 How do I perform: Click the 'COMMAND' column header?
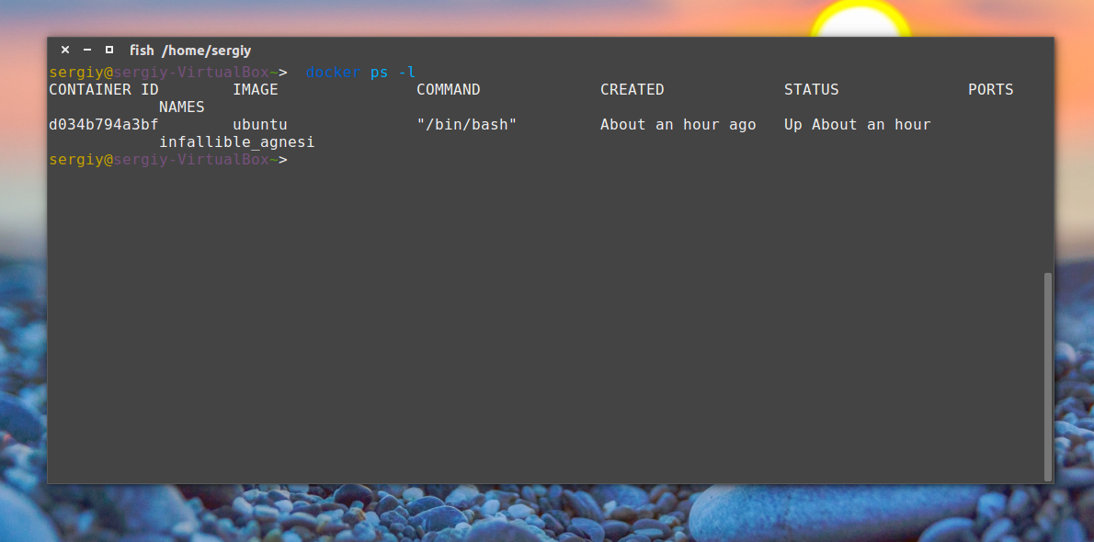point(448,89)
